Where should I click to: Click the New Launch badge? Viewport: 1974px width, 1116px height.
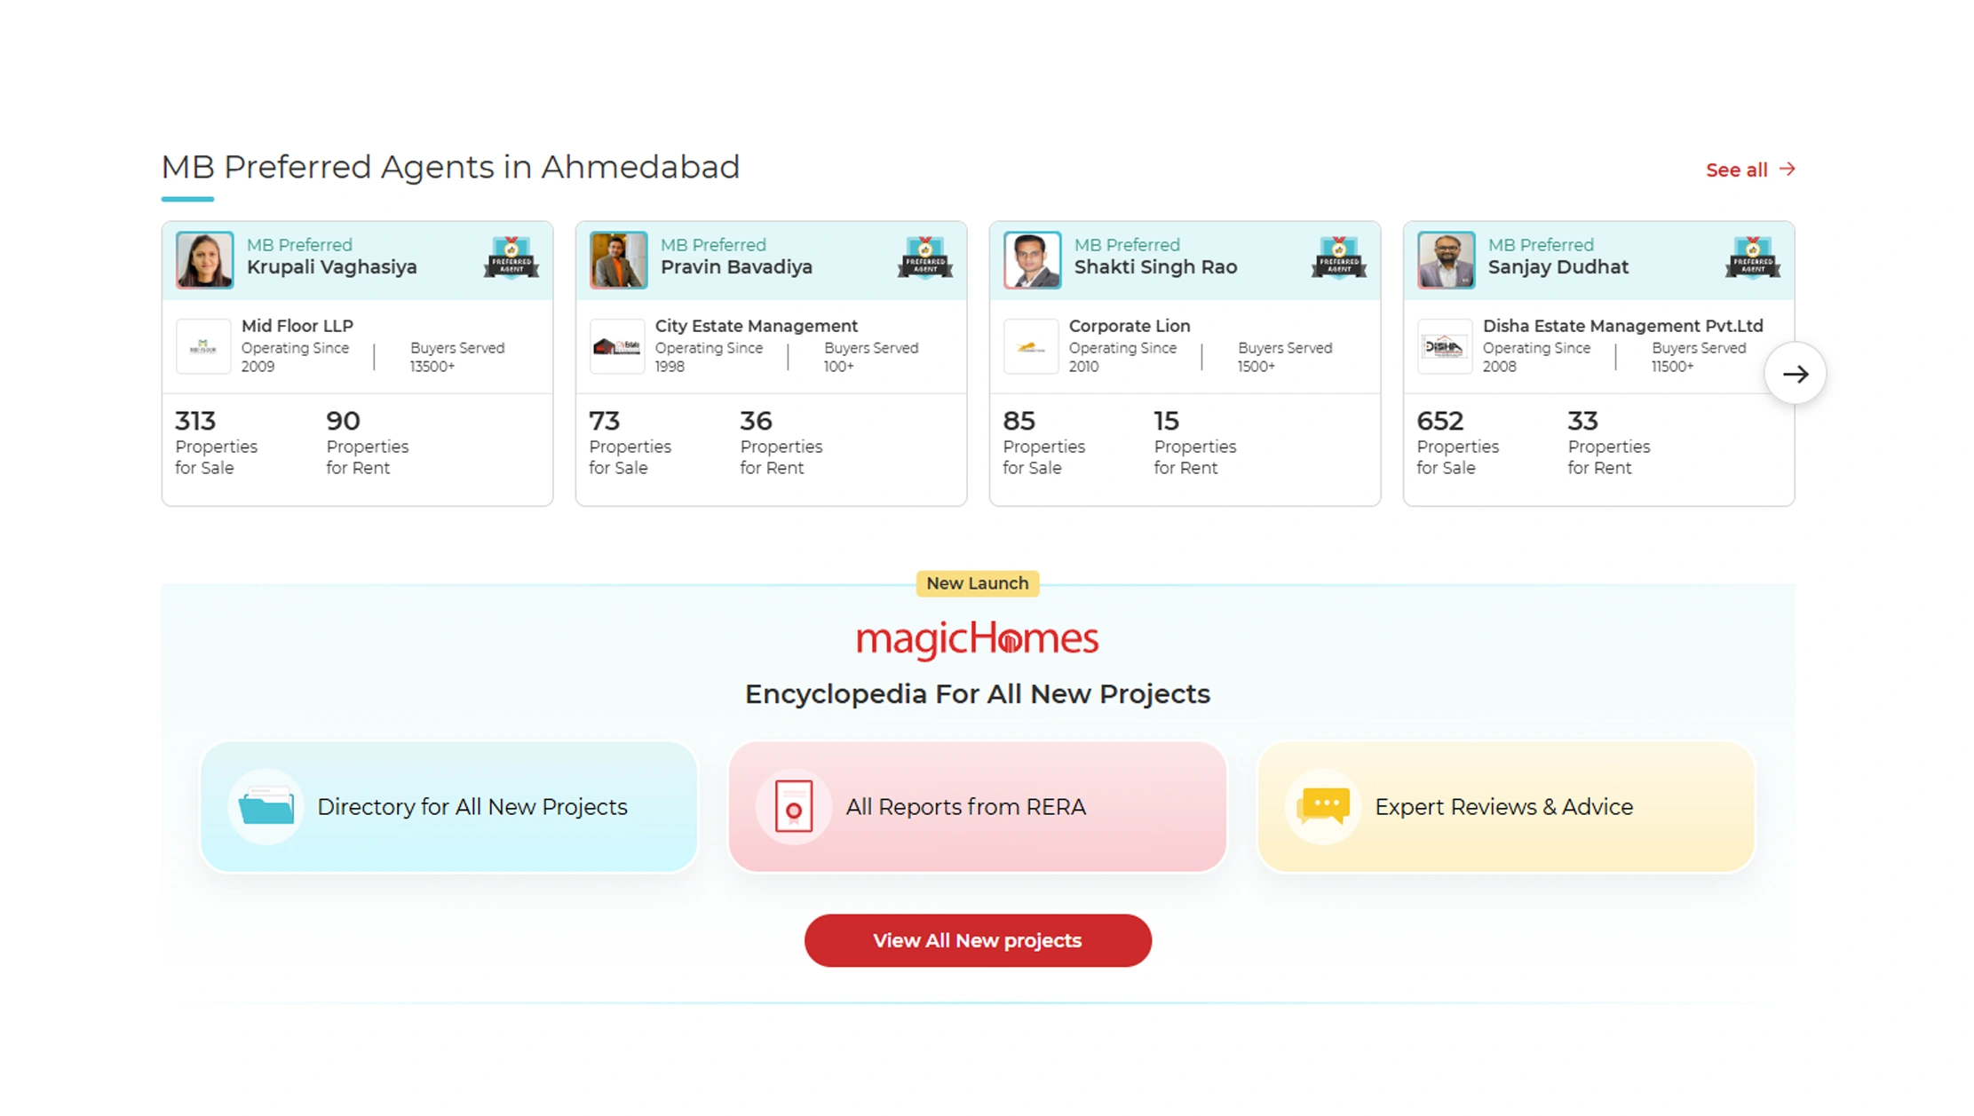pos(977,583)
